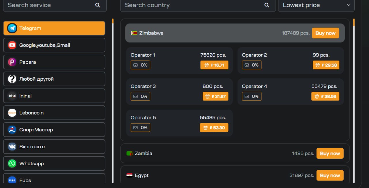Buy Operator 1 number for ₽16.71
This screenshot has width=369, height=188.
214,65
